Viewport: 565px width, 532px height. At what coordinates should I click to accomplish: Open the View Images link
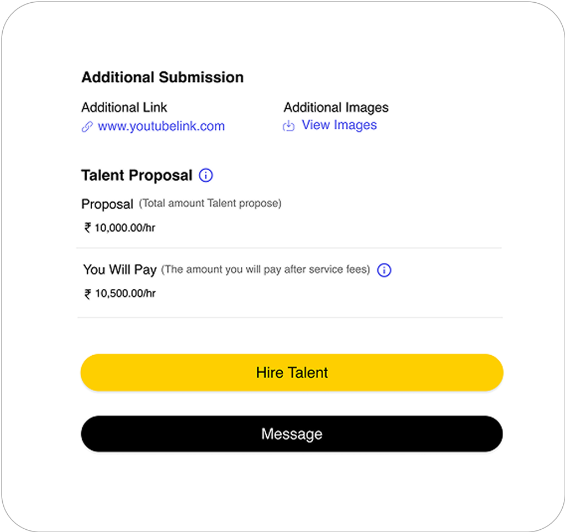[339, 125]
